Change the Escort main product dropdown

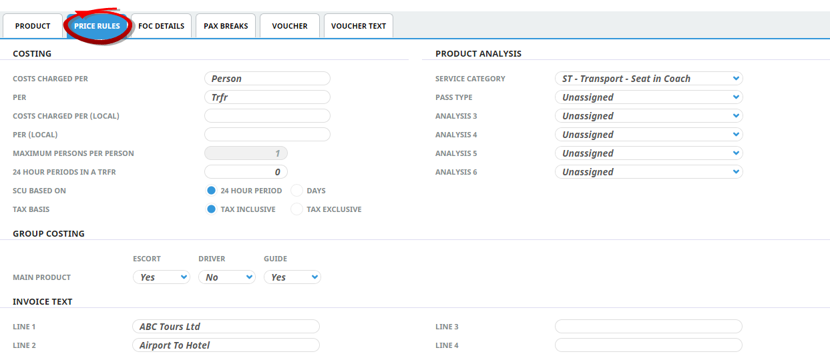coord(161,277)
